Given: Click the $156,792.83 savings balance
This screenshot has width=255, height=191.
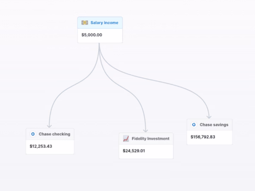Looking at the screenshot, I should (x=203, y=137).
